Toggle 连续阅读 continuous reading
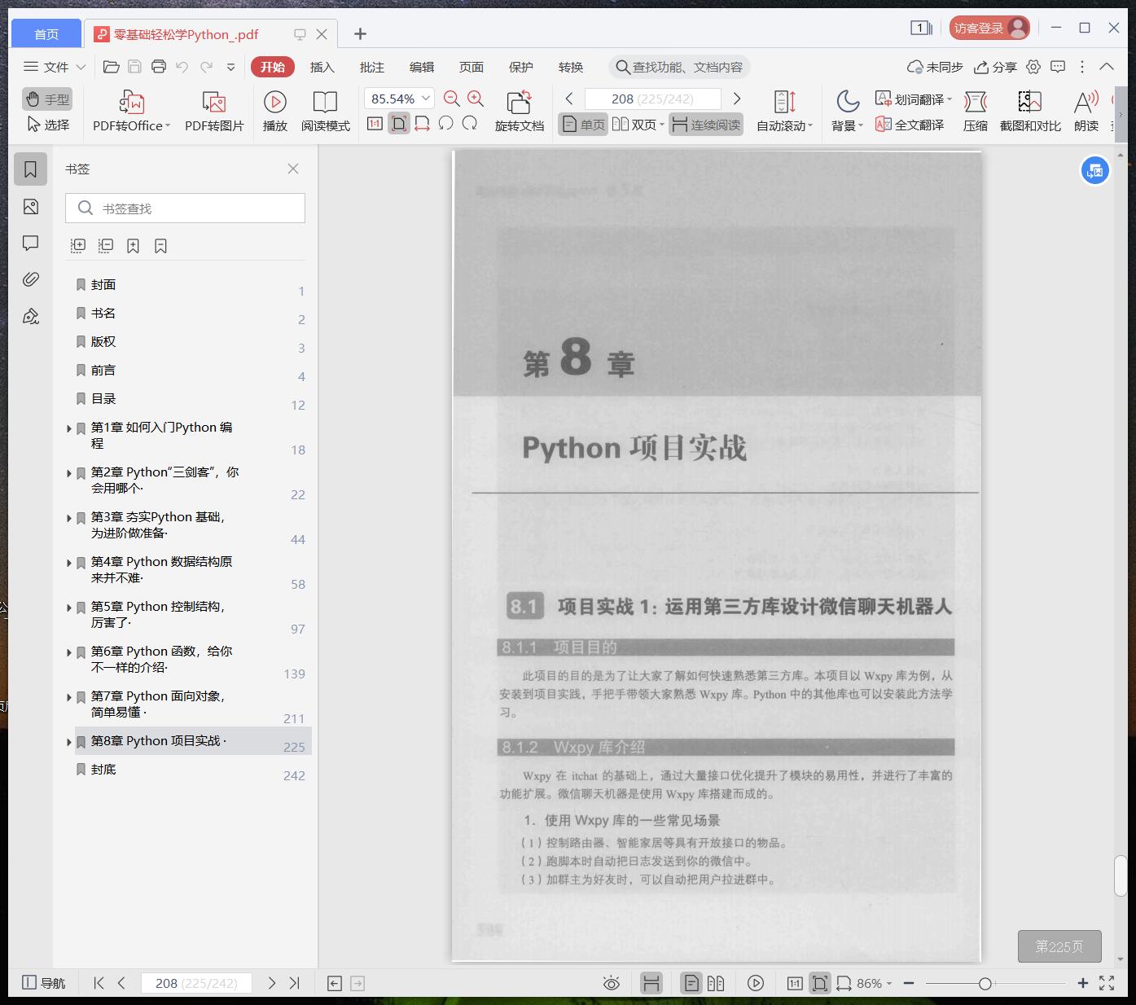The image size is (1136, 1005). tap(706, 125)
